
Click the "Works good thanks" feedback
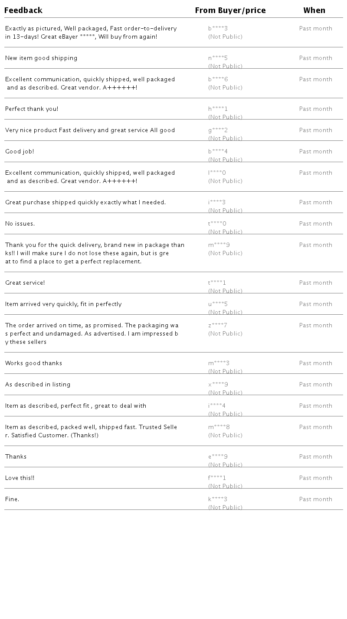(33, 363)
